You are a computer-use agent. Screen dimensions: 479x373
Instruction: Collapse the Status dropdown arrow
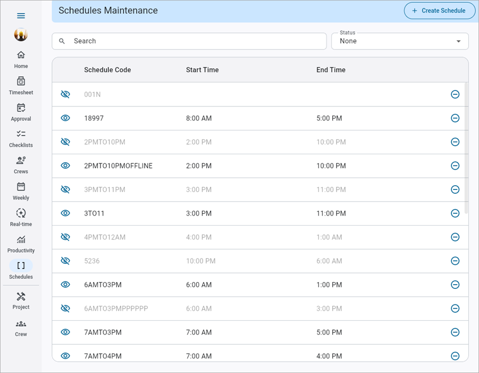457,41
